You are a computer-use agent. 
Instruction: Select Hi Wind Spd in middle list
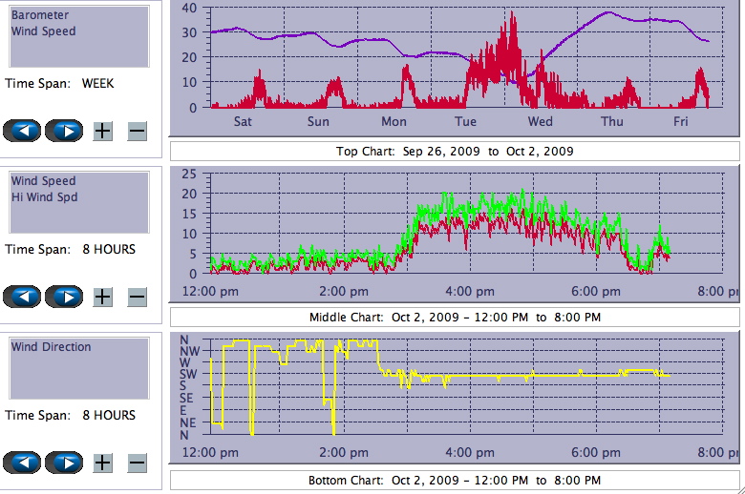pos(44,196)
